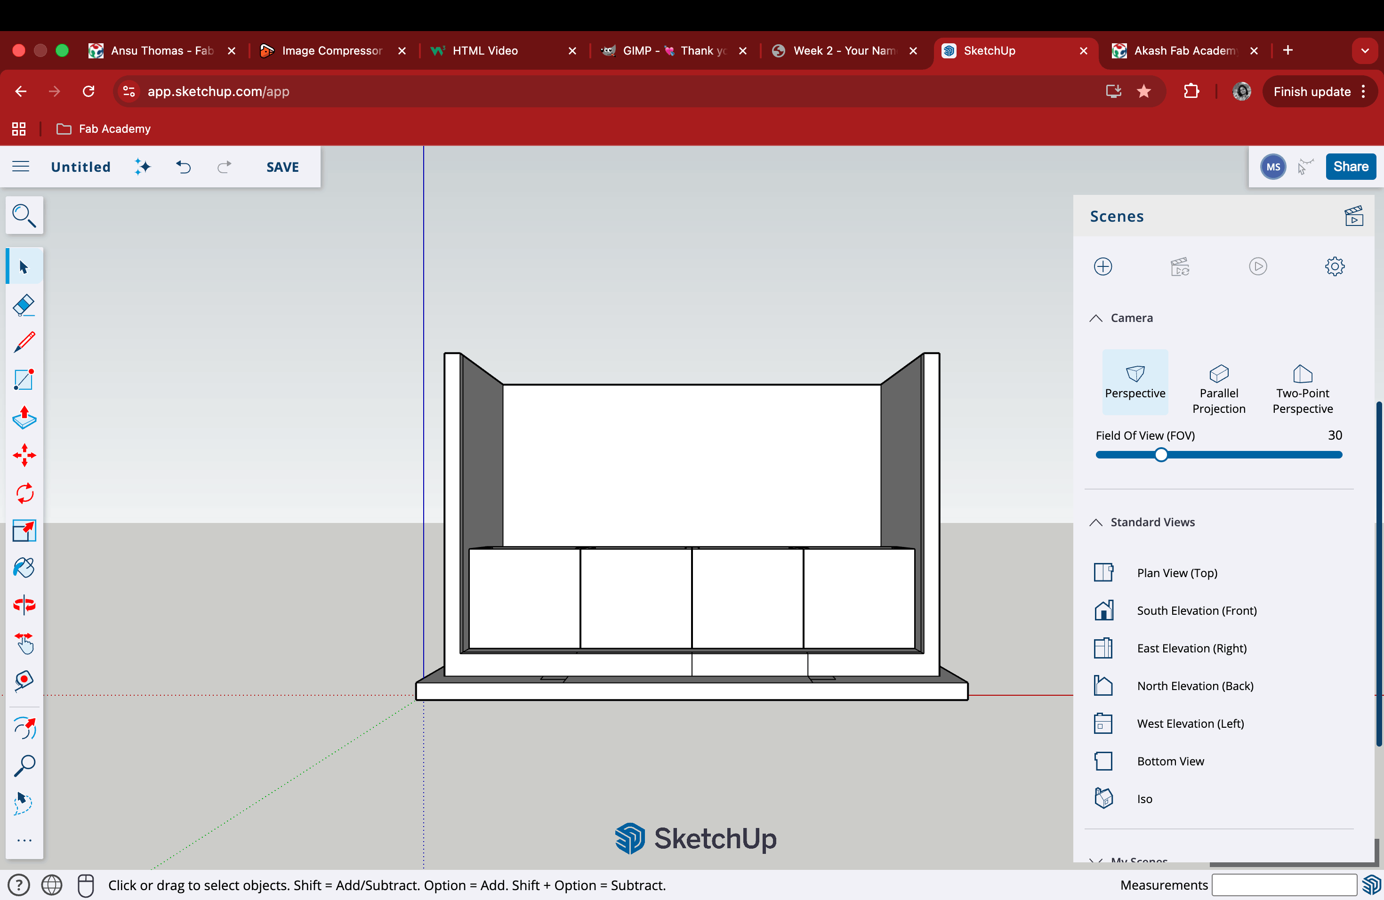Collapse the Standard Views section

tap(1095, 522)
